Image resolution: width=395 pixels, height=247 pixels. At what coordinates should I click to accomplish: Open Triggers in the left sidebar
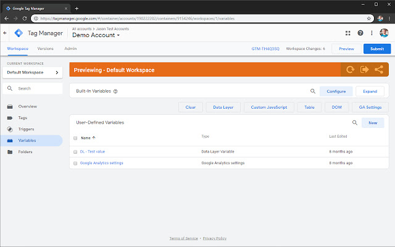(x=26, y=129)
